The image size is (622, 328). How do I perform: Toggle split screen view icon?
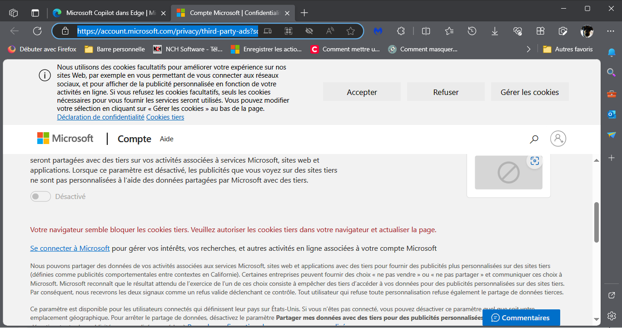pyautogui.click(x=426, y=31)
